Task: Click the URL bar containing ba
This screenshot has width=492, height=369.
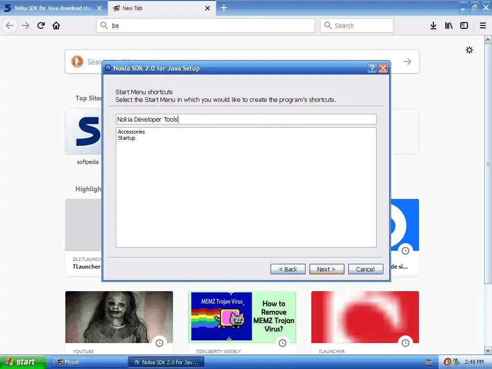Action: click(206, 25)
